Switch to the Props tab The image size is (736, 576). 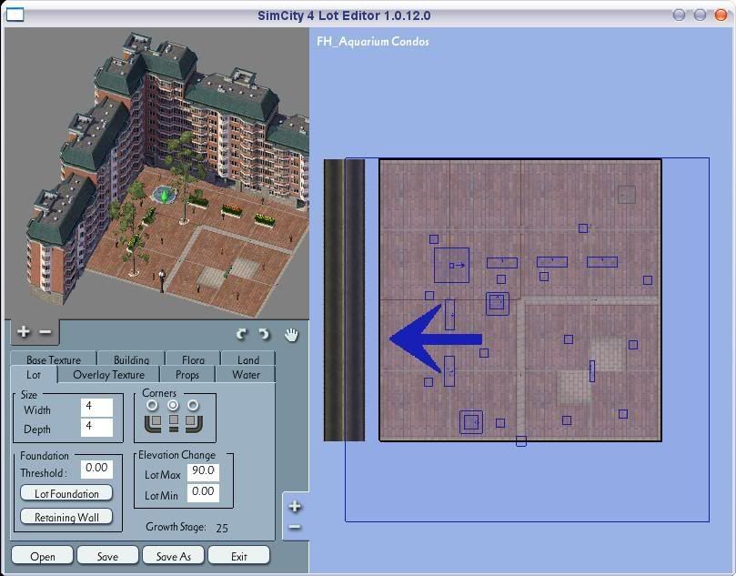click(187, 375)
